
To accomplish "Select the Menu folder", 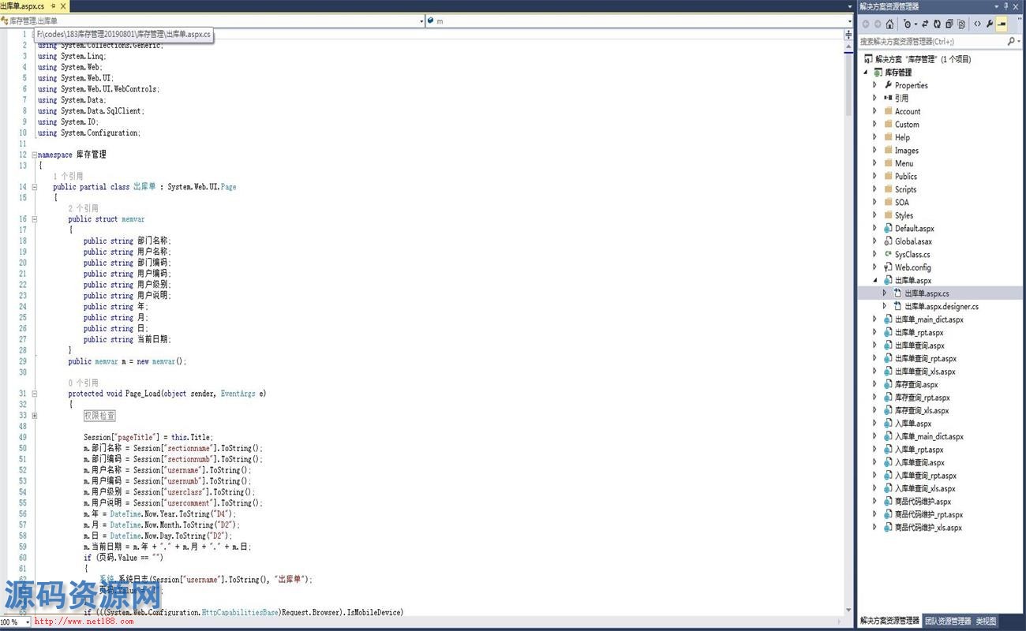I will click(x=904, y=163).
